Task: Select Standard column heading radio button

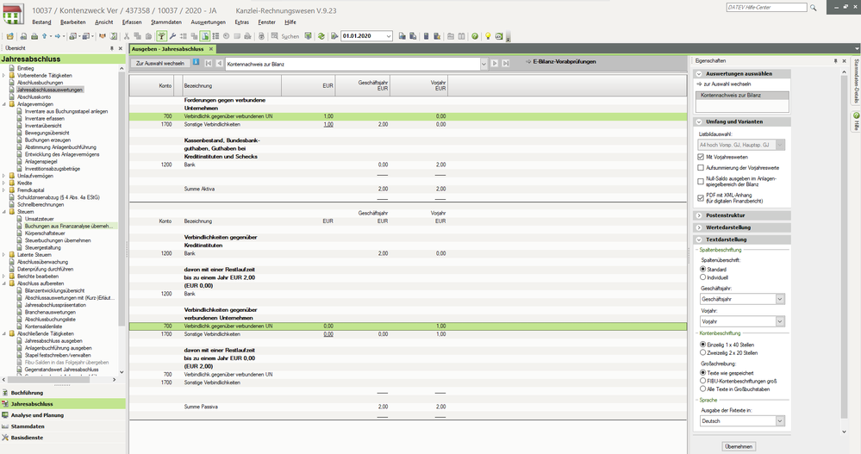Action: 703,270
